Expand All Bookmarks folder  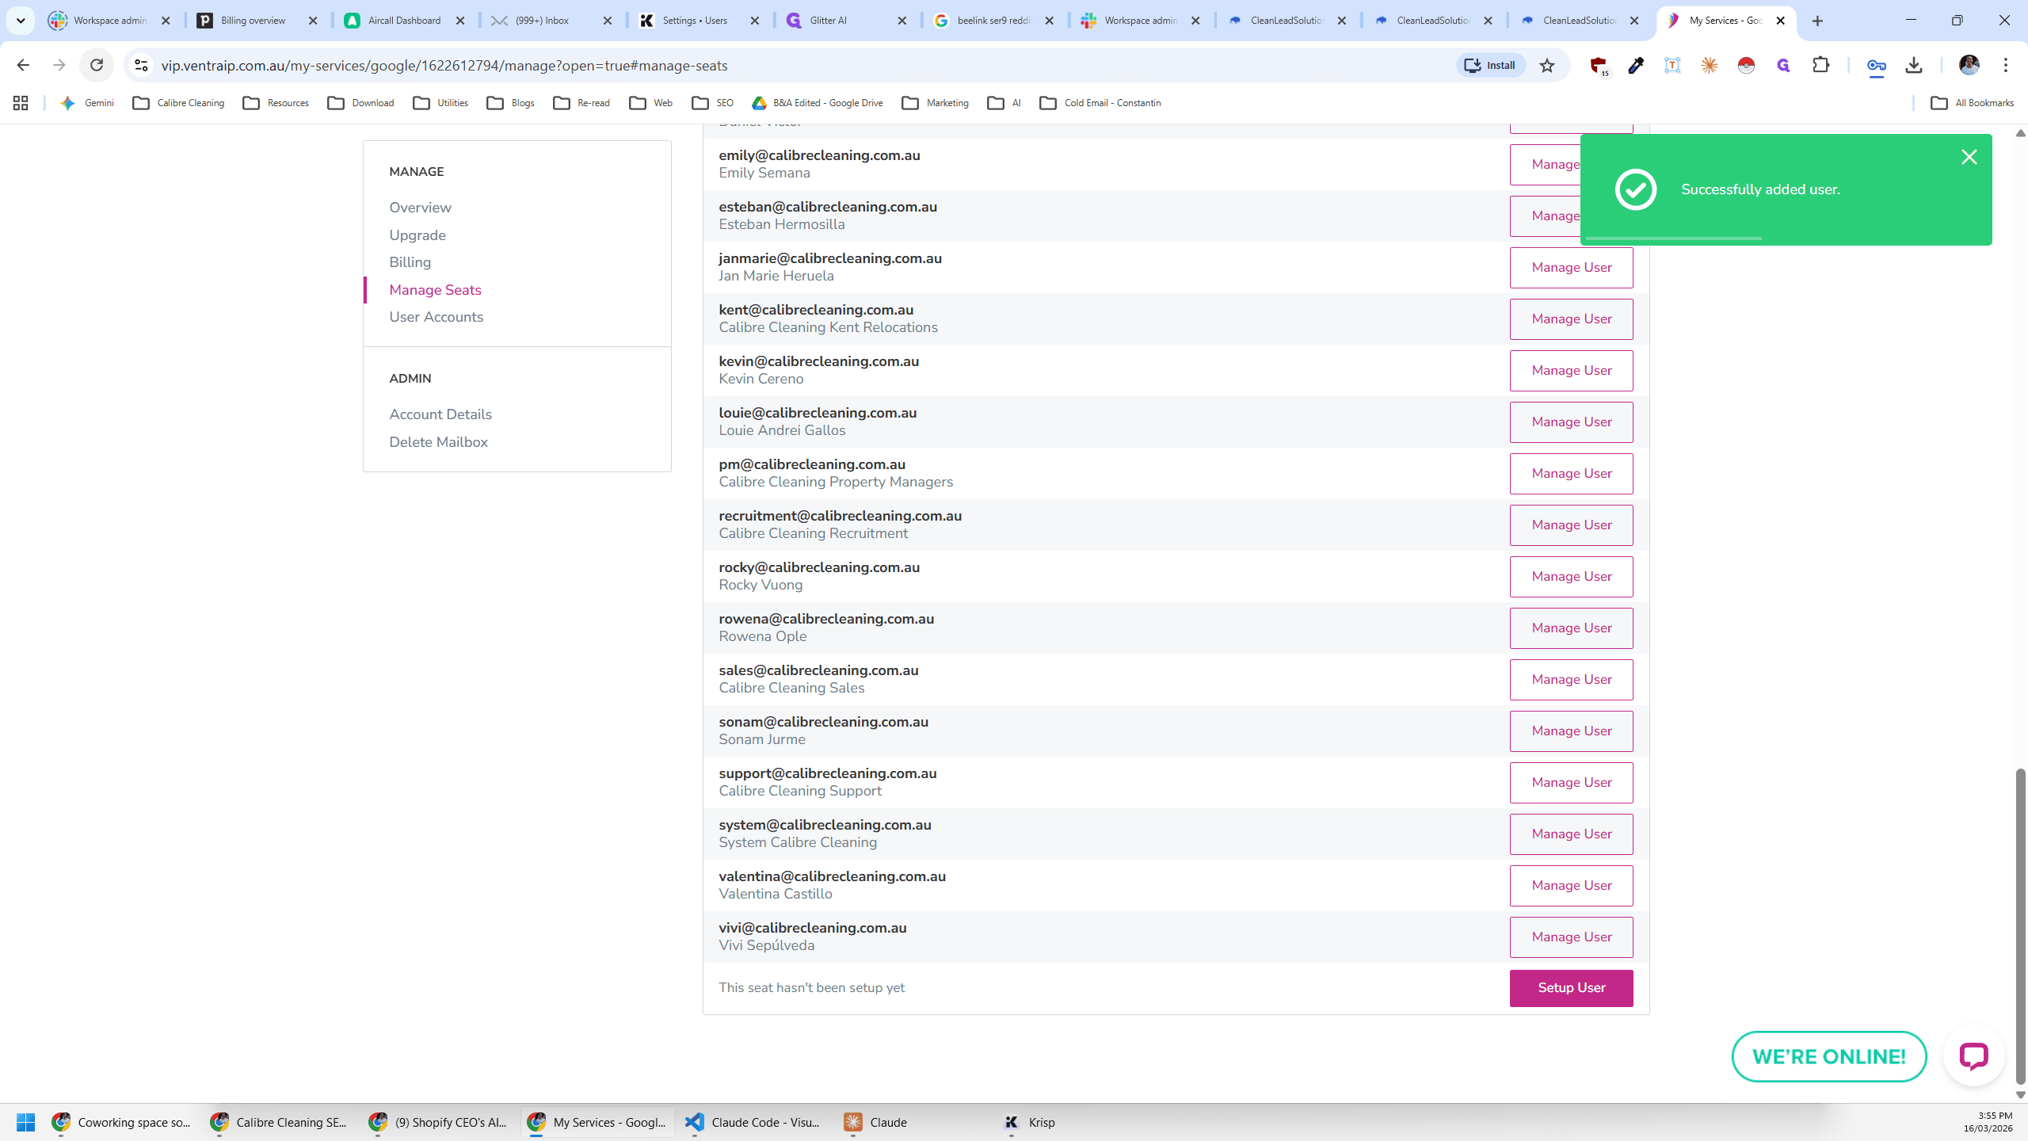click(1973, 103)
